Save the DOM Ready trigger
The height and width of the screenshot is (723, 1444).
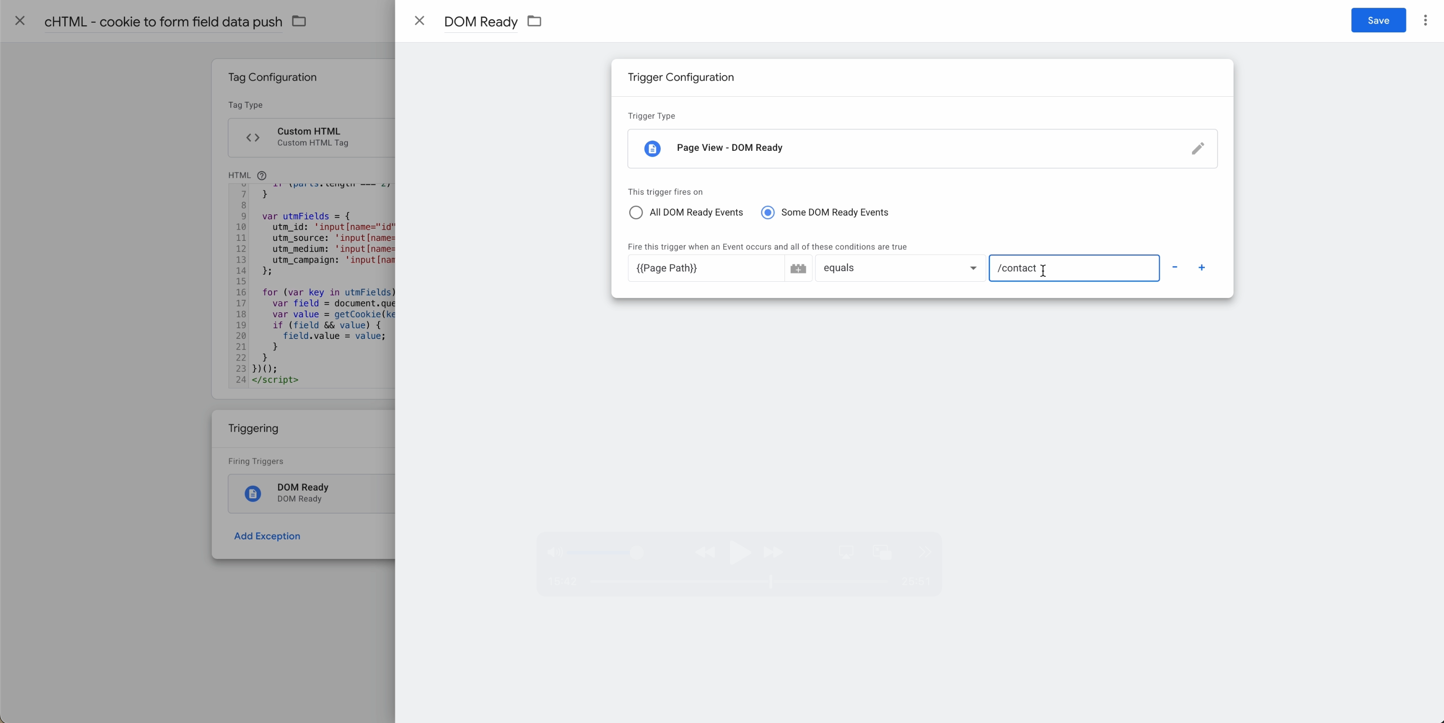(x=1378, y=20)
